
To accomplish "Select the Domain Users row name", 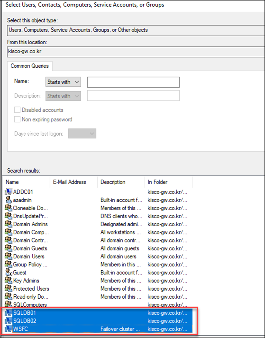I will click(29, 256).
